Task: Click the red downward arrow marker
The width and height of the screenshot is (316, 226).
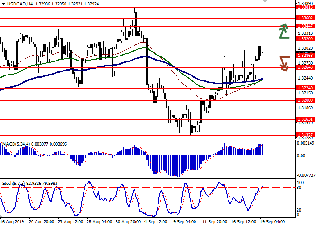Action: [283, 63]
